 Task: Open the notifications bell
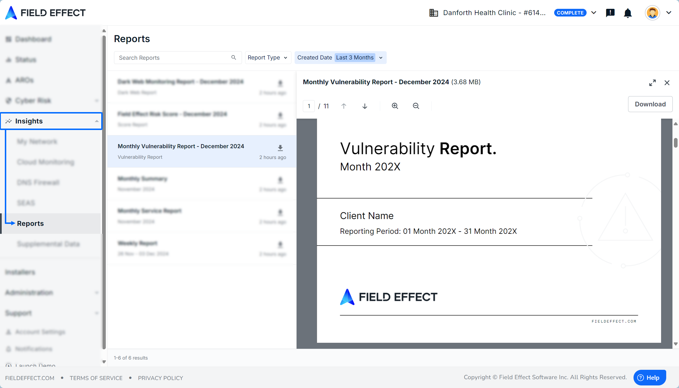[x=628, y=13]
